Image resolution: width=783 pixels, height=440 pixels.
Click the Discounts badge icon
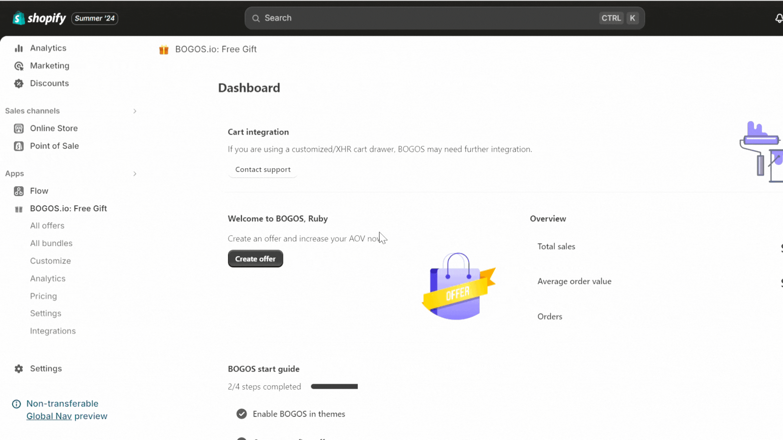pos(19,84)
